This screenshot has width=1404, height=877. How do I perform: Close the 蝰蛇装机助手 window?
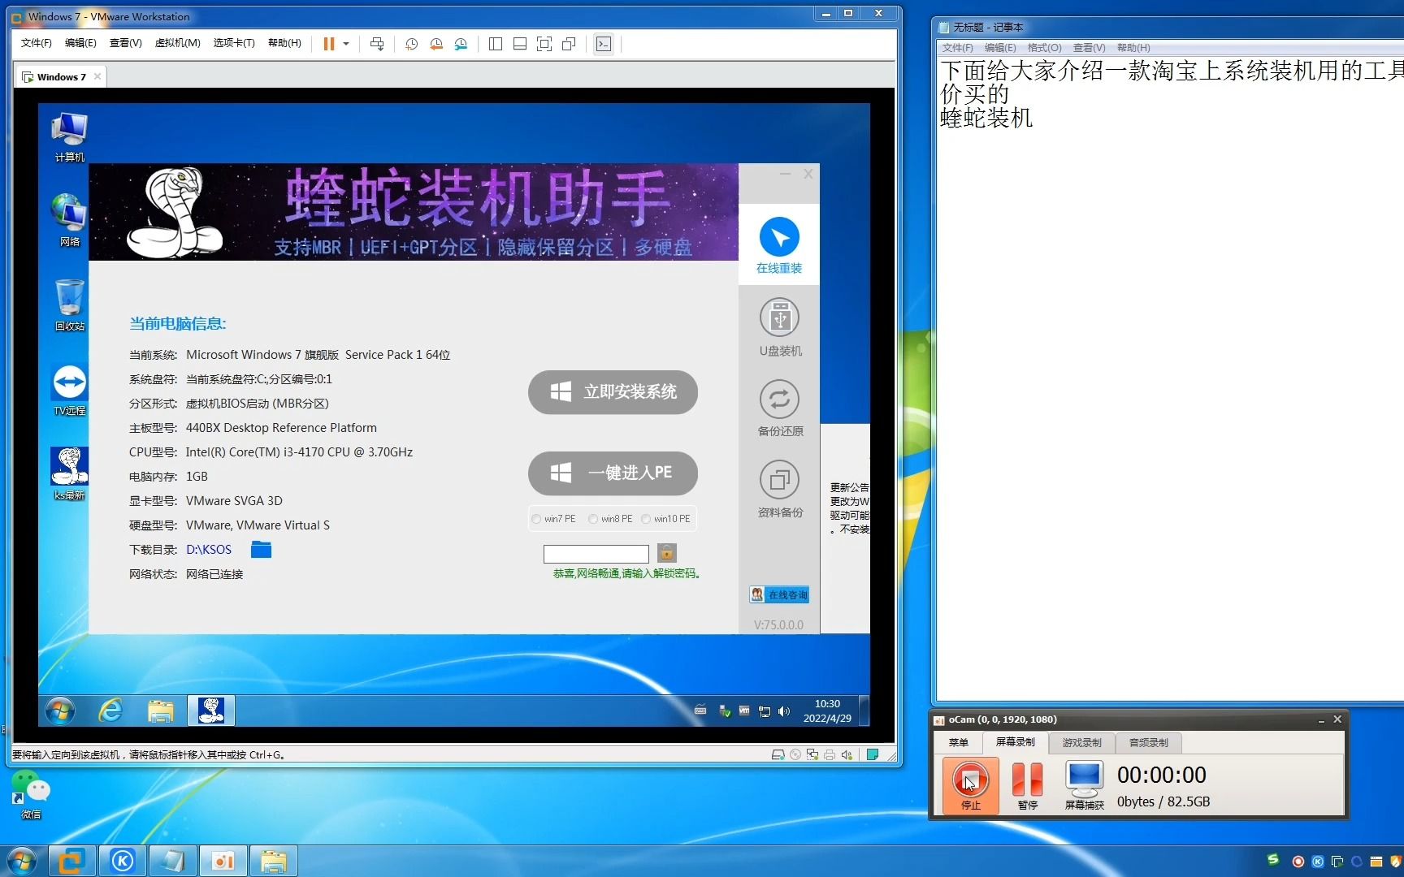coord(808,174)
